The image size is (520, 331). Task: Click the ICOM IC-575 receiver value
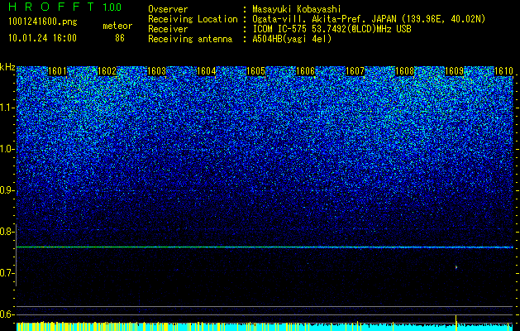[332, 29]
